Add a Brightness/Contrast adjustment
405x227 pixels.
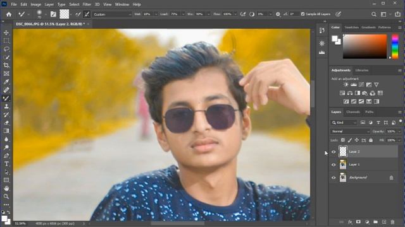(346, 84)
